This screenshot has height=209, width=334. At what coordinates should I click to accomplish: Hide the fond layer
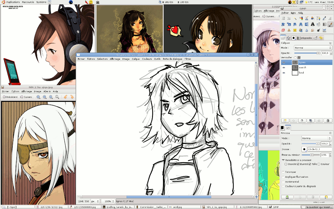[284, 73]
